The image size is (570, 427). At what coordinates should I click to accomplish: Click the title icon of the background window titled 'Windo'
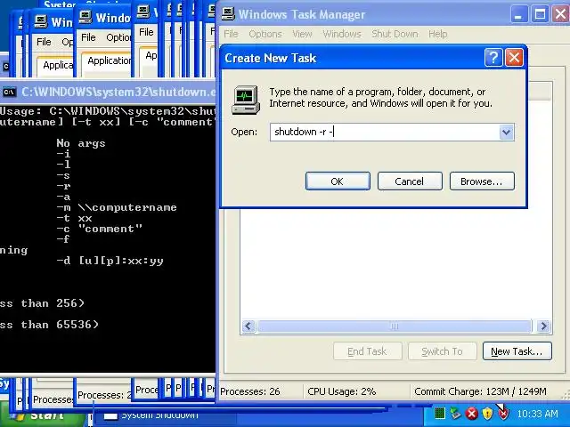[x=85, y=17]
